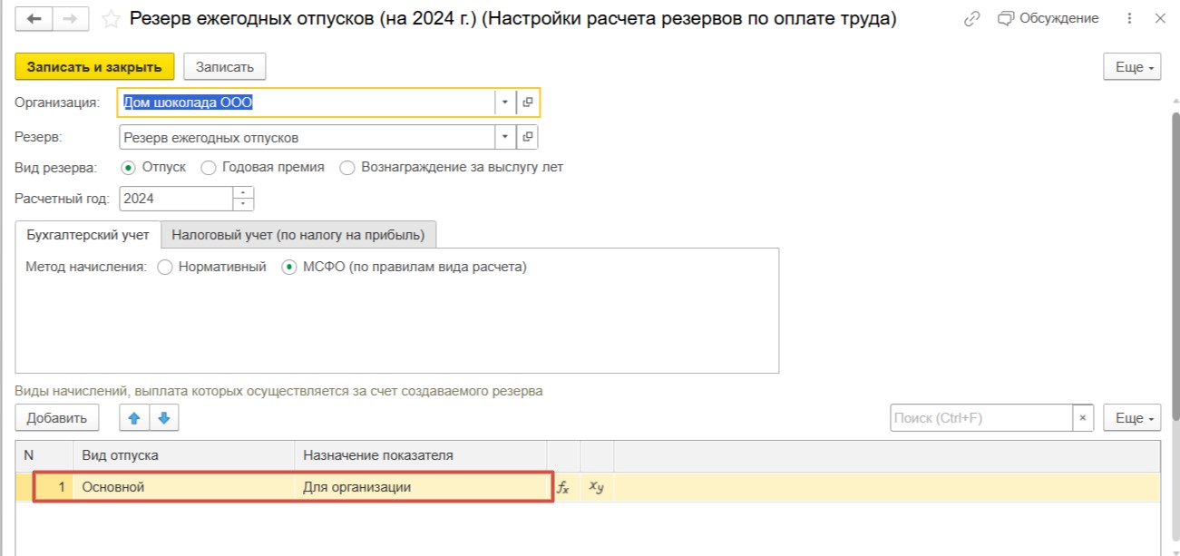Add form to favorites with star icon
The width and height of the screenshot is (1180, 556).
coord(111,19)
